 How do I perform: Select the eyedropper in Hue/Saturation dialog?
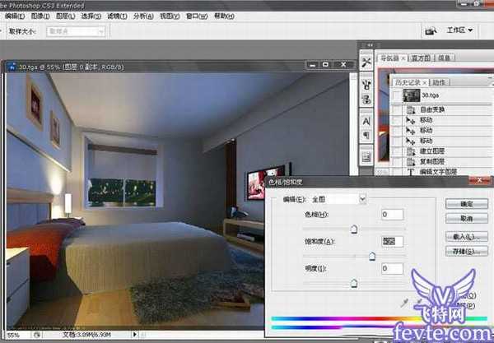click(404, 303)
